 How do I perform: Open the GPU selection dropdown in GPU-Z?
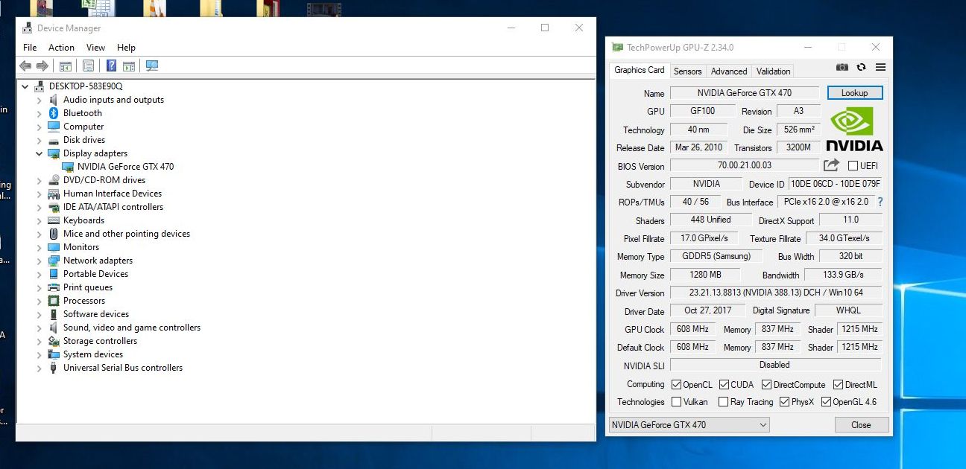coord(689,425)
